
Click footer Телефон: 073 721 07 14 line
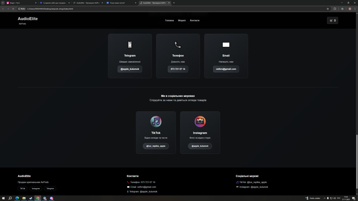[x=141, y=182]
